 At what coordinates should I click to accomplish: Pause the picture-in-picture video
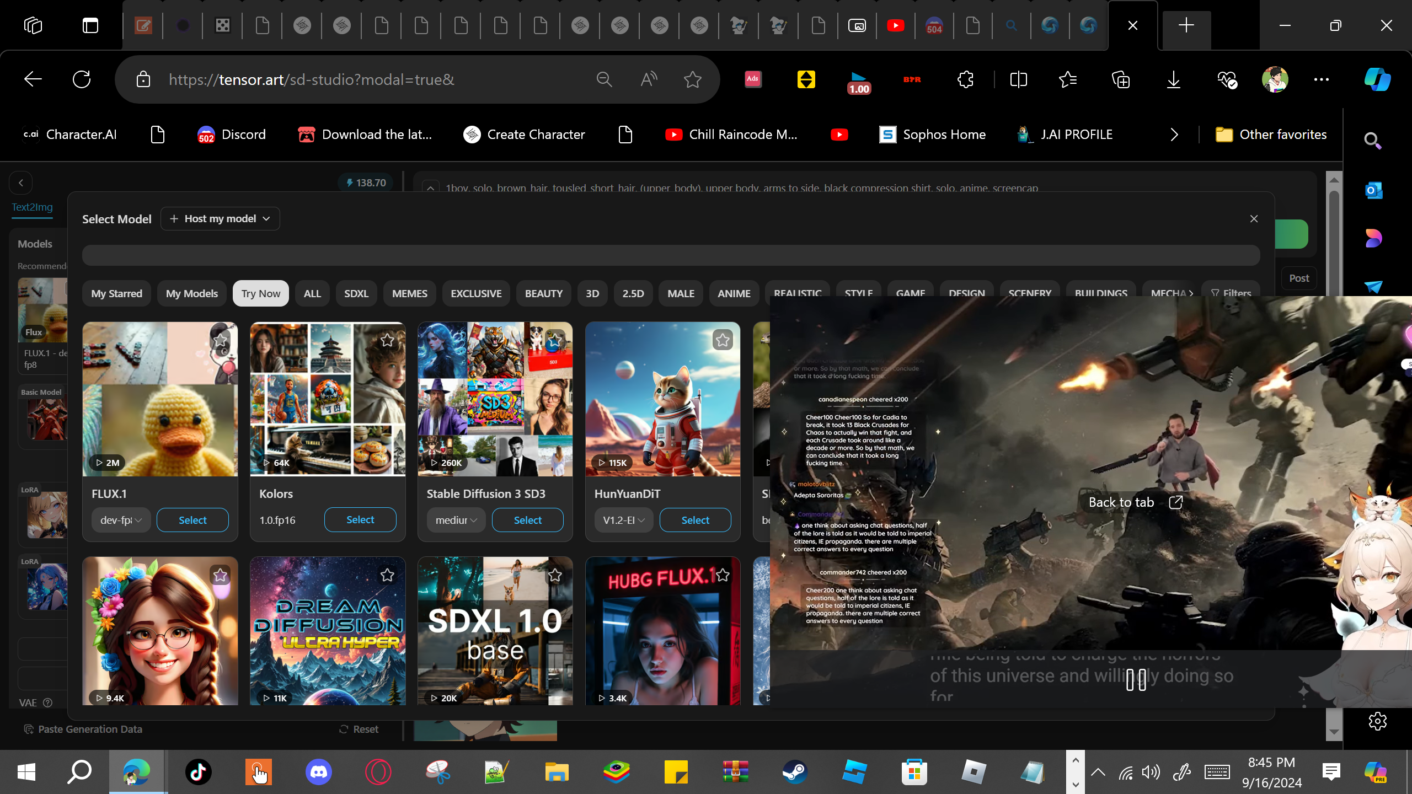click(x=1136, y=680)
